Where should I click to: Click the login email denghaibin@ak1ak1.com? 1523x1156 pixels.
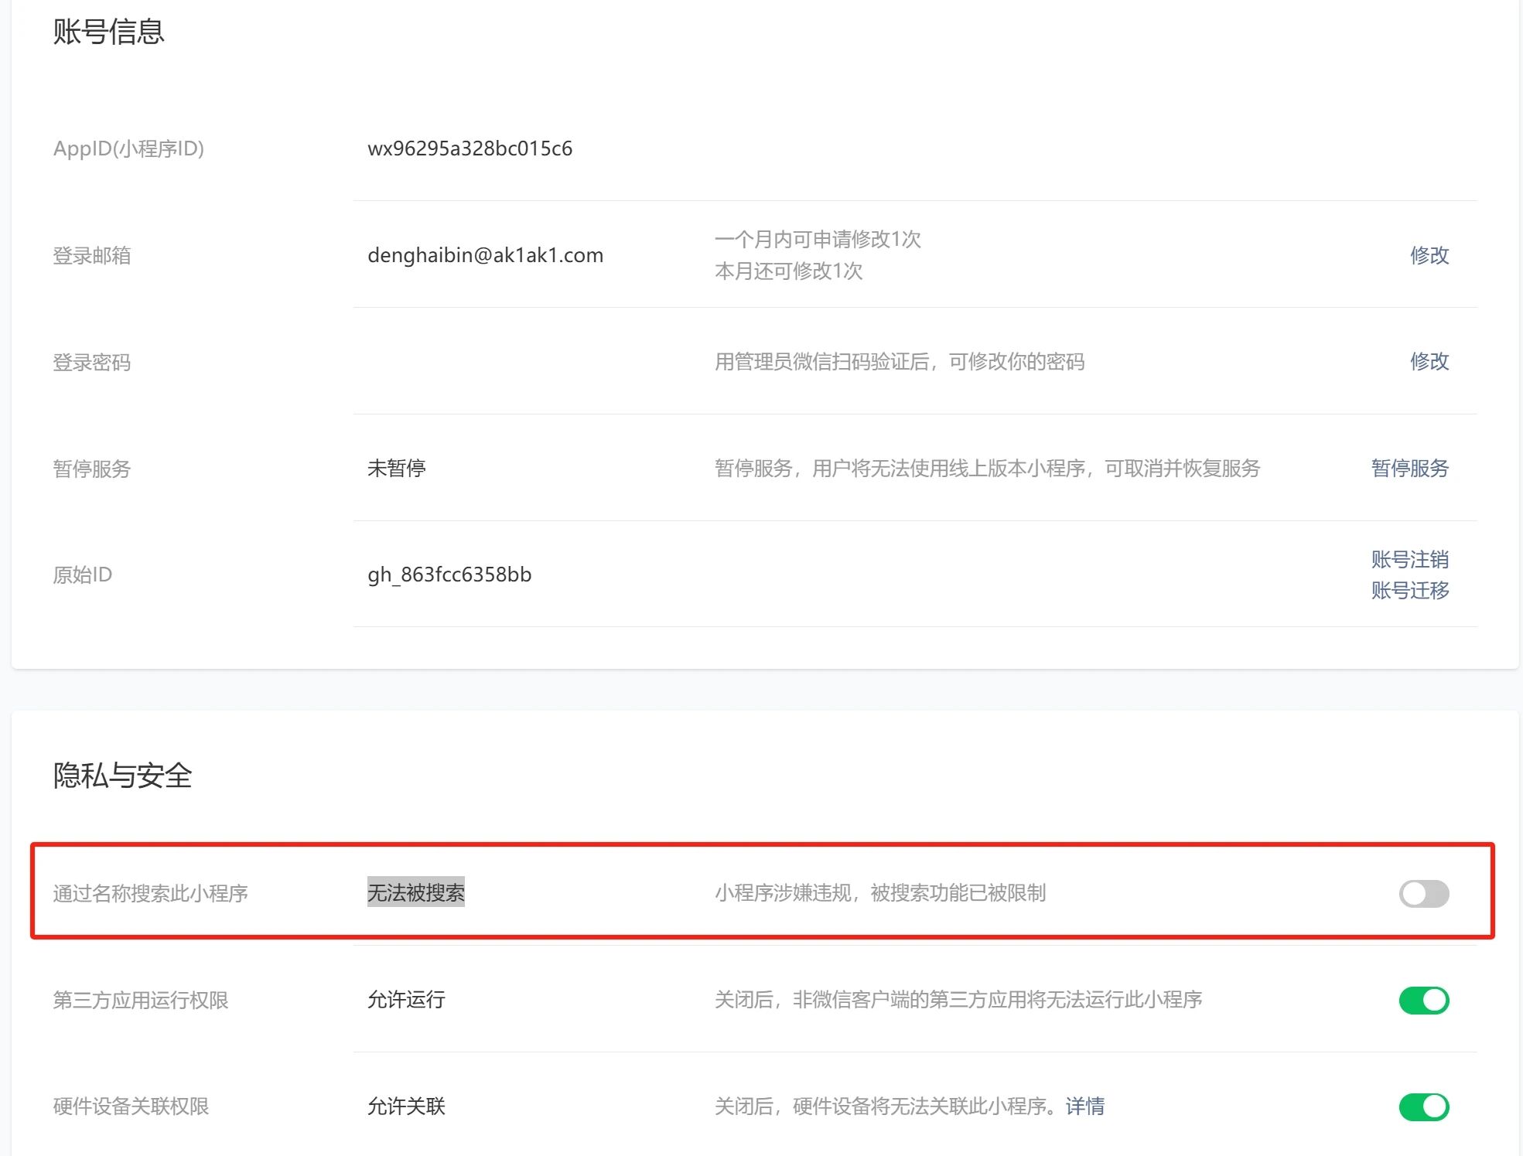[x=485, y=255]
